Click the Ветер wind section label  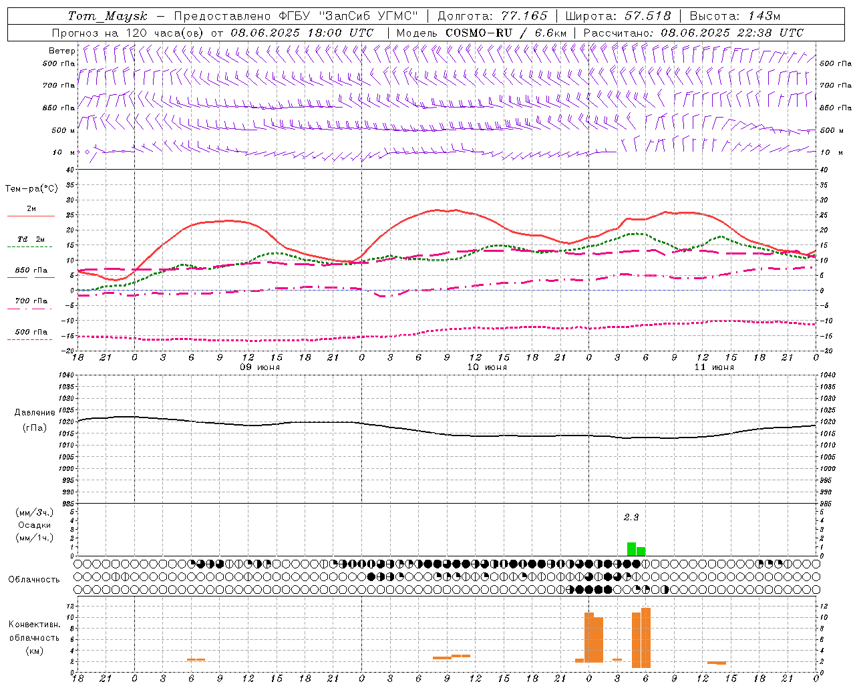[61, 51]
